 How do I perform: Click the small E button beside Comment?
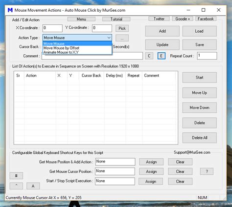click(x=162, y=56)
